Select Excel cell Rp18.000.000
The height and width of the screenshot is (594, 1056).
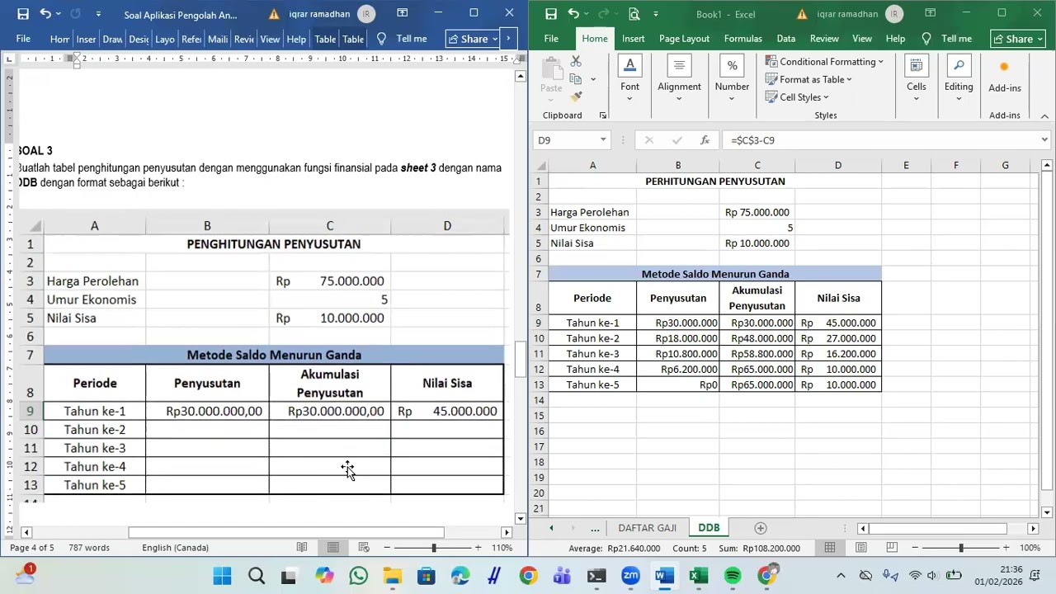678,338
